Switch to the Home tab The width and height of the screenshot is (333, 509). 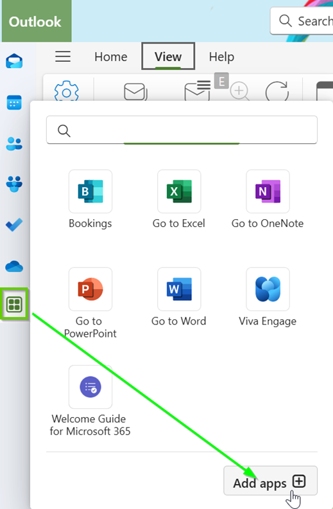pyautogui.click(x=111, y=57)
